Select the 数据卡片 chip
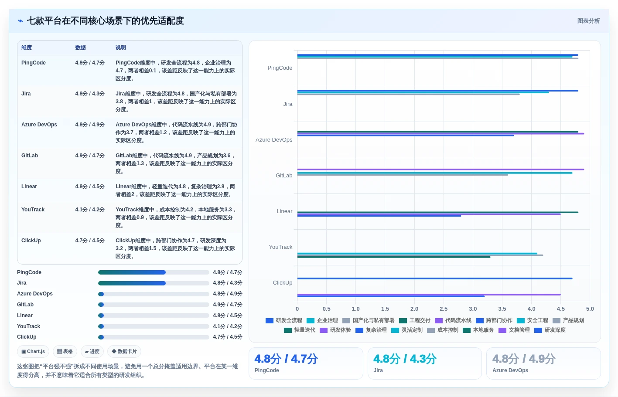The height and width of the screenshot is (397, 618). [124, 352]
